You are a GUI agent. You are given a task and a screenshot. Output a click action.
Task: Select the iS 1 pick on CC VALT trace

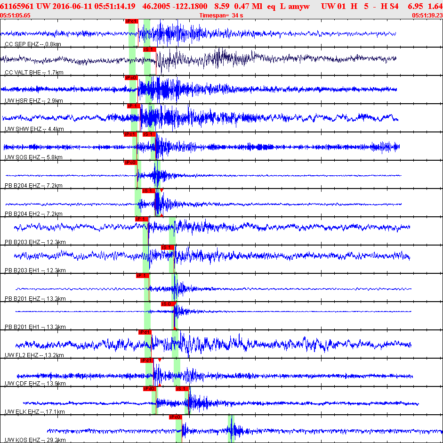(x=149, y=49)
